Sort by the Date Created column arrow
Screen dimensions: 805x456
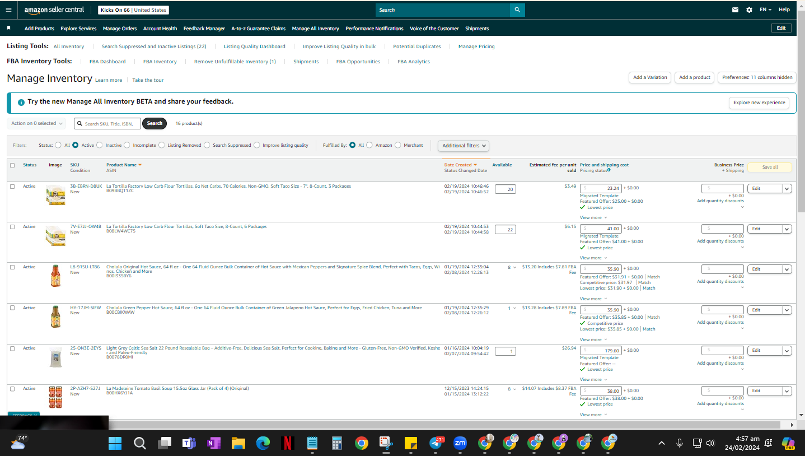pos(475,165)
